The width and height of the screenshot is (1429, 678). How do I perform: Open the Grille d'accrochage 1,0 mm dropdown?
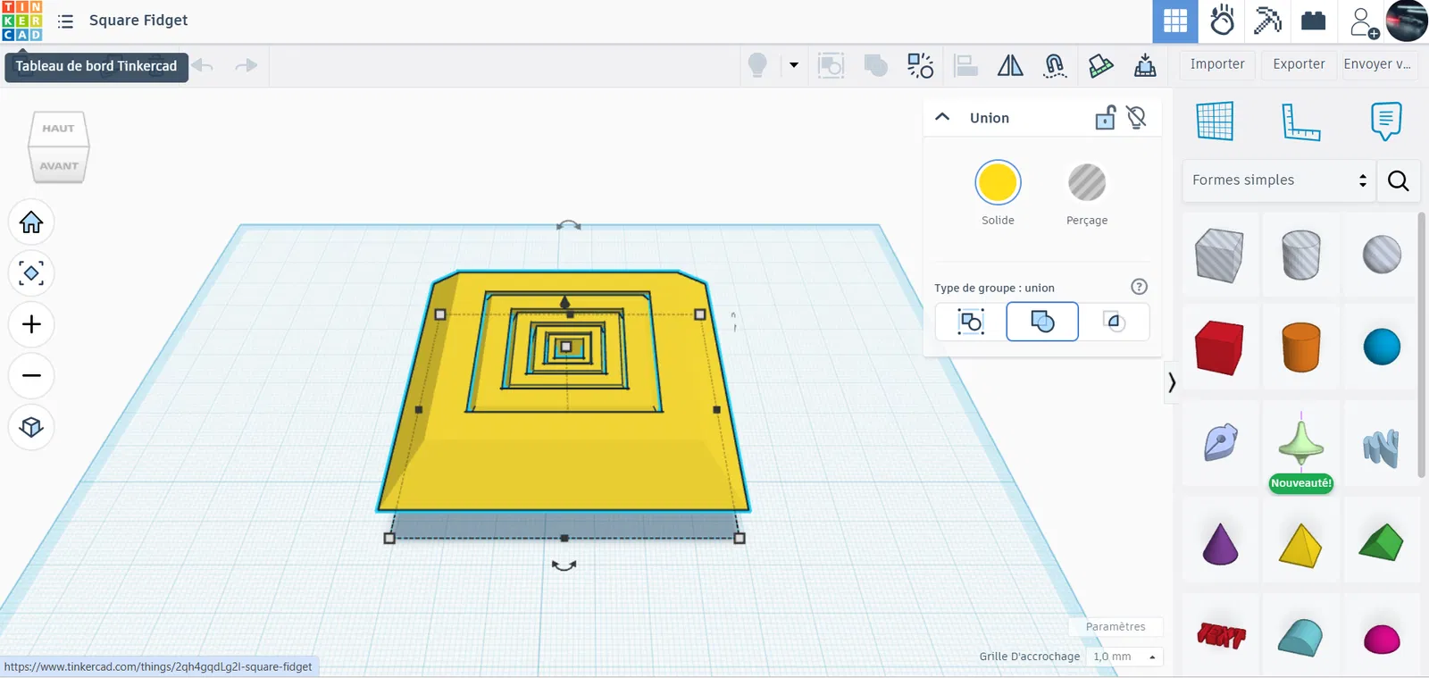(1124, 657)
